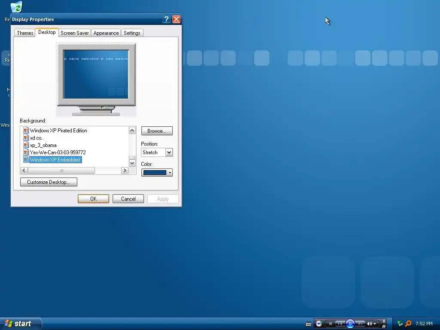Confirm with the OK button
This screenshot has height=330, width=440.
click(x=93, y=199)
